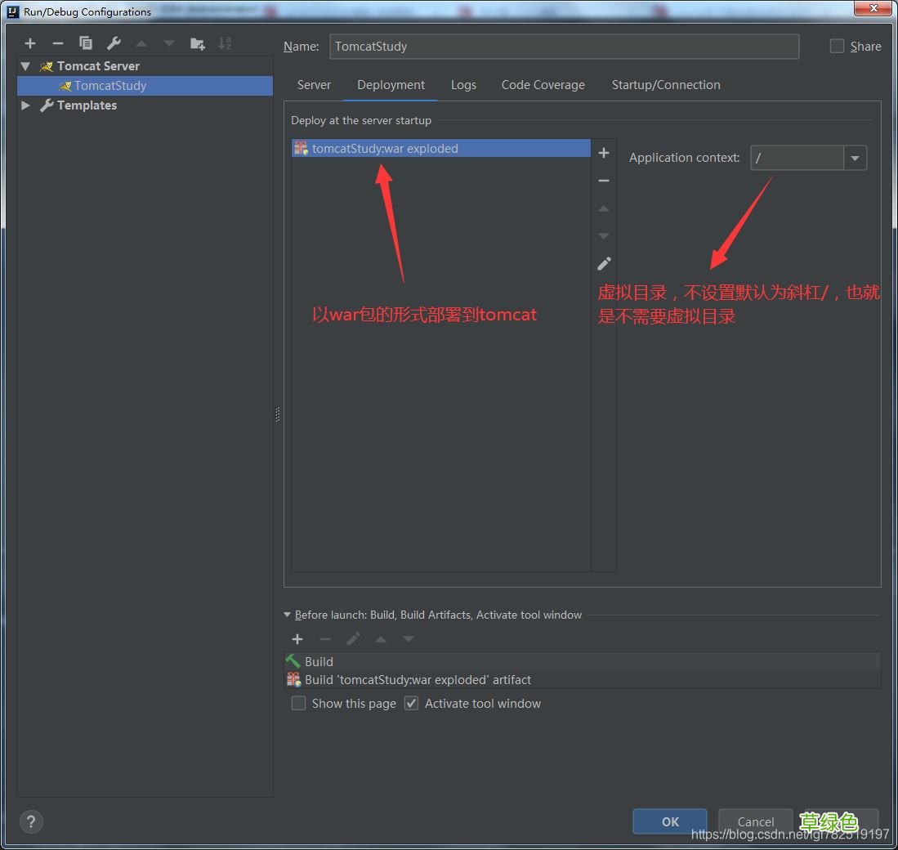Enable the Share checkbox
Viewport: 898px width, 850px height.
[837, 47]
